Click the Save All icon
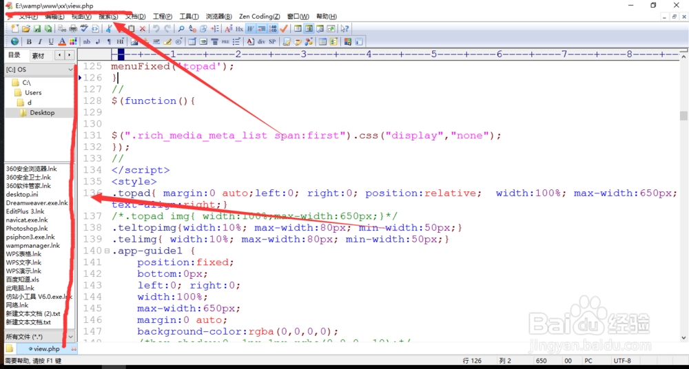 (48, 28)
